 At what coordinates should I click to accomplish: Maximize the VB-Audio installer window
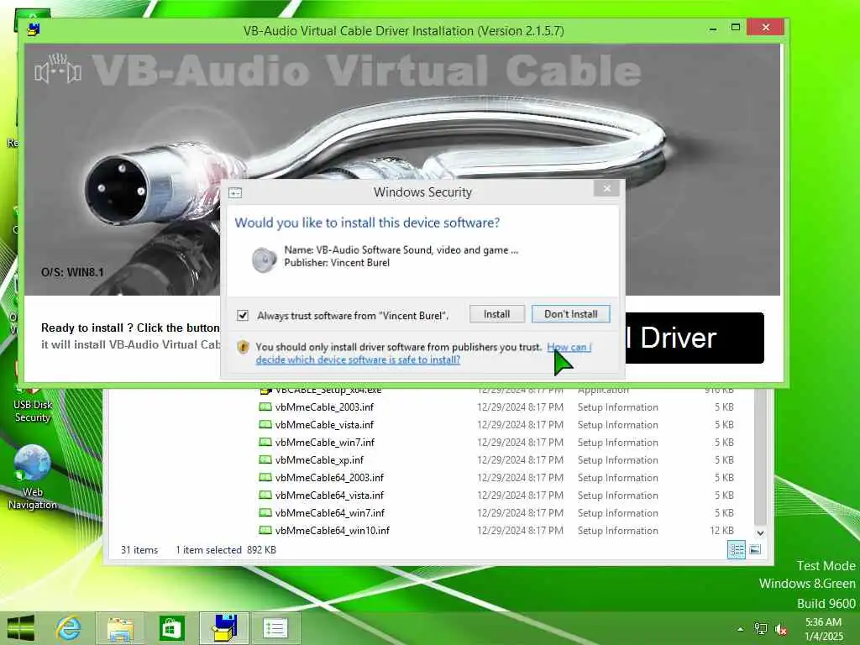pos(736,28)
